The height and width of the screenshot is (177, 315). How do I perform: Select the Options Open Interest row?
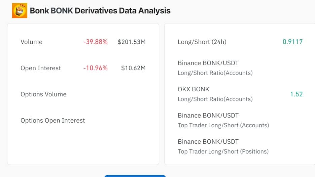click(x=53, y=121)
